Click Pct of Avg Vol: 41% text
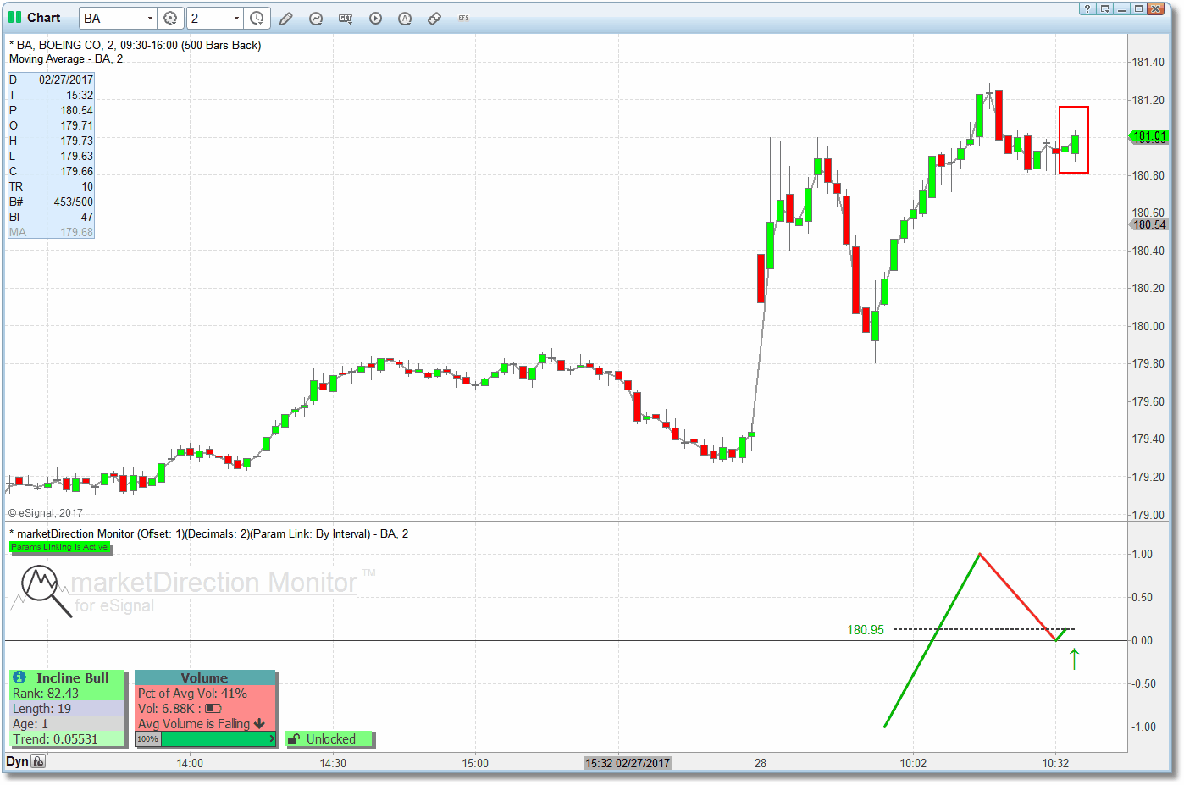Image resolution: width=1184 pixels, height=785 pixels. (x=192, y=694)
